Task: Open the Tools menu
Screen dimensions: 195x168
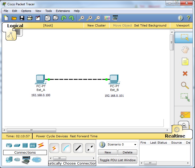Action: tap(48, 11)
